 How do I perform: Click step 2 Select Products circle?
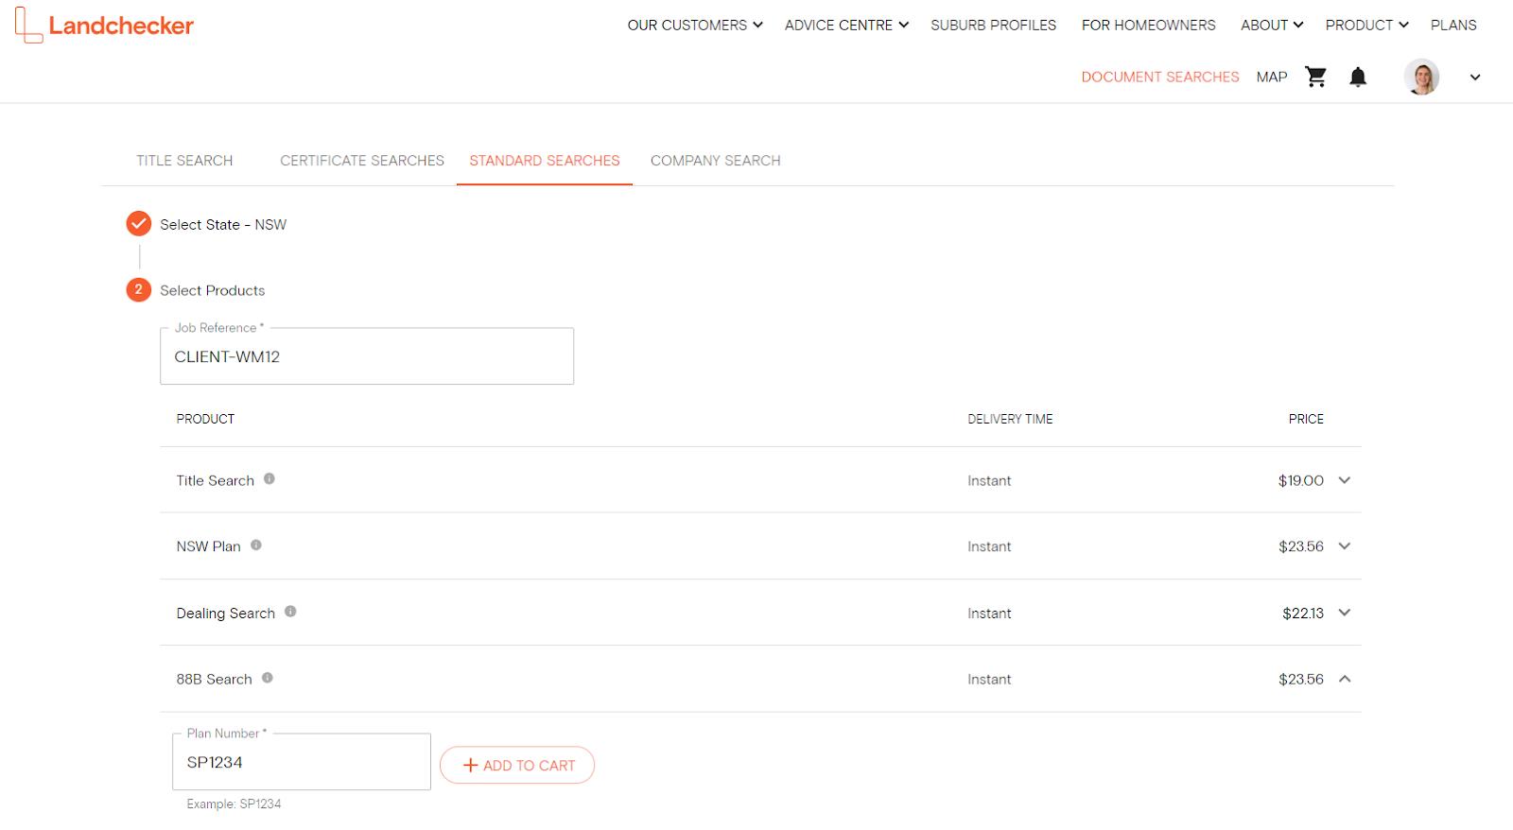pos(139,289)
